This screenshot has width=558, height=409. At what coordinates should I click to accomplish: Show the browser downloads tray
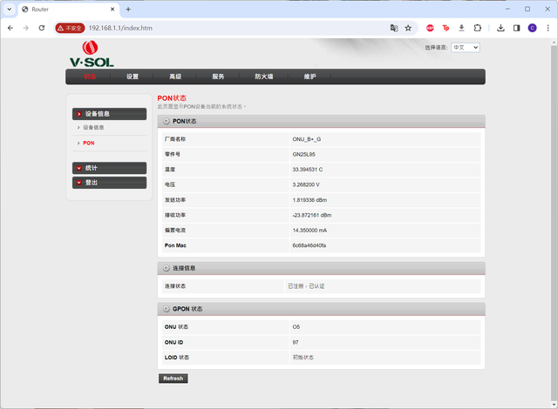[x=500, y=28]
